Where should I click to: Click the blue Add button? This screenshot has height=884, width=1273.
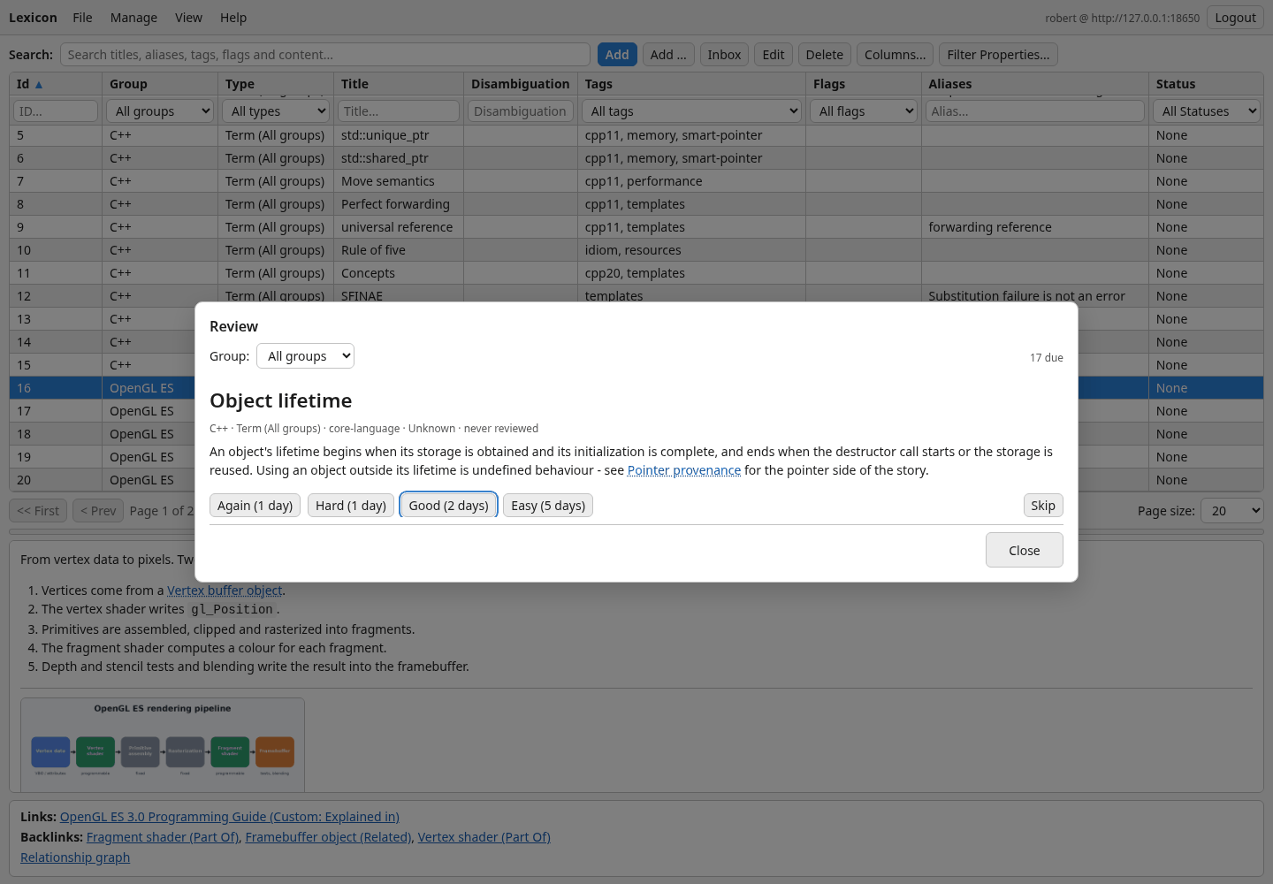click(617, 55)
